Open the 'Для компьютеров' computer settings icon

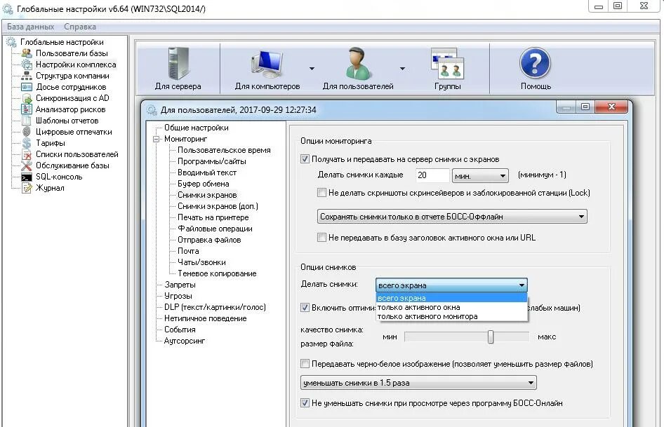pyautogui.click(x=267, y=64)
